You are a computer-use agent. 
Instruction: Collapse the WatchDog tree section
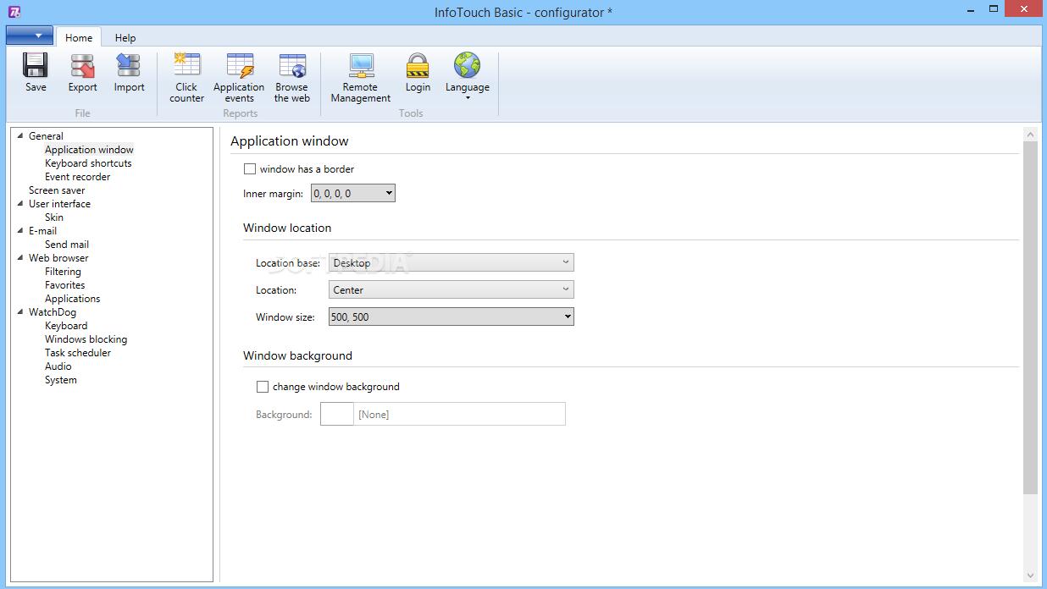pos(21,311)
